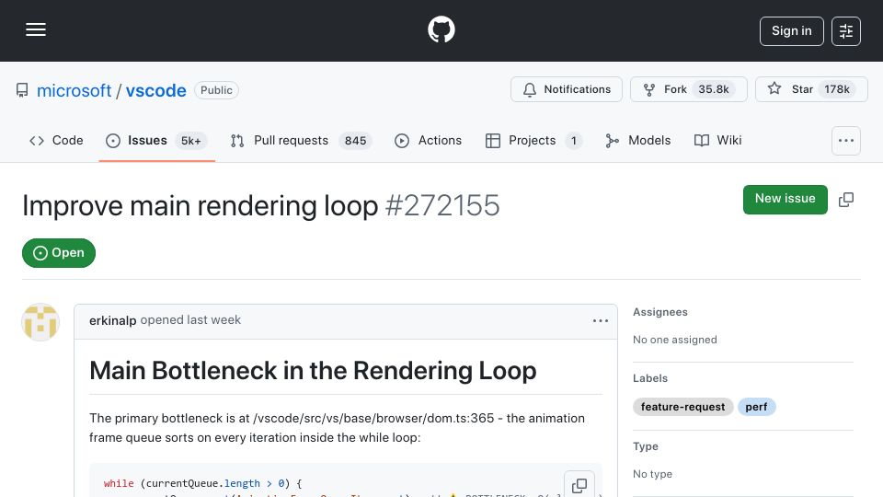Open the hamburger navigation menu
Viewport: 883px width, 497px height.
[36, 29]
